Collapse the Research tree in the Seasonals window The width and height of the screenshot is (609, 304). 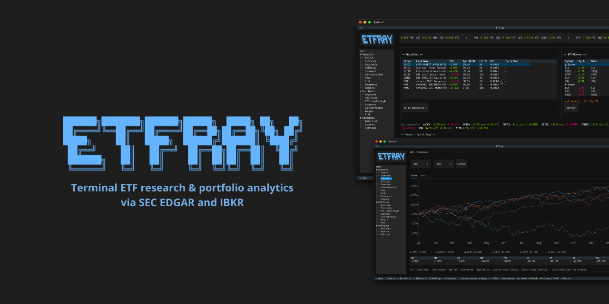[x=376, y=170]
